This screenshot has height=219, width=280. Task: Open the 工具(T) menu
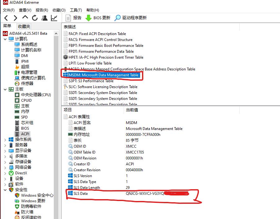click(x=75, y=10)
